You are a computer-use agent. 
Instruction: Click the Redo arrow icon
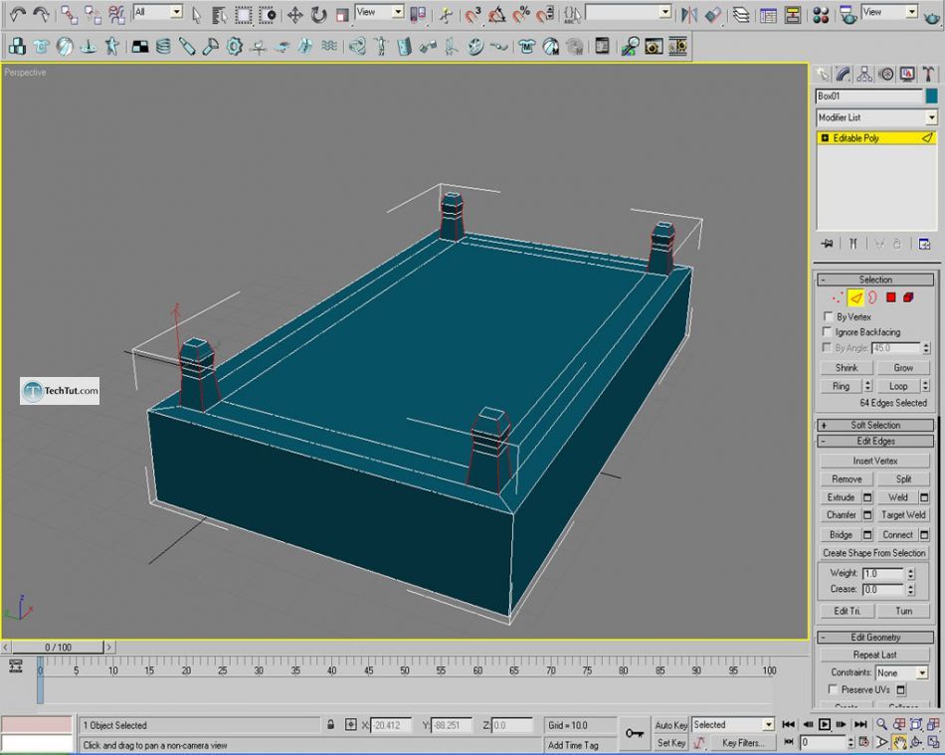[41, 15]
